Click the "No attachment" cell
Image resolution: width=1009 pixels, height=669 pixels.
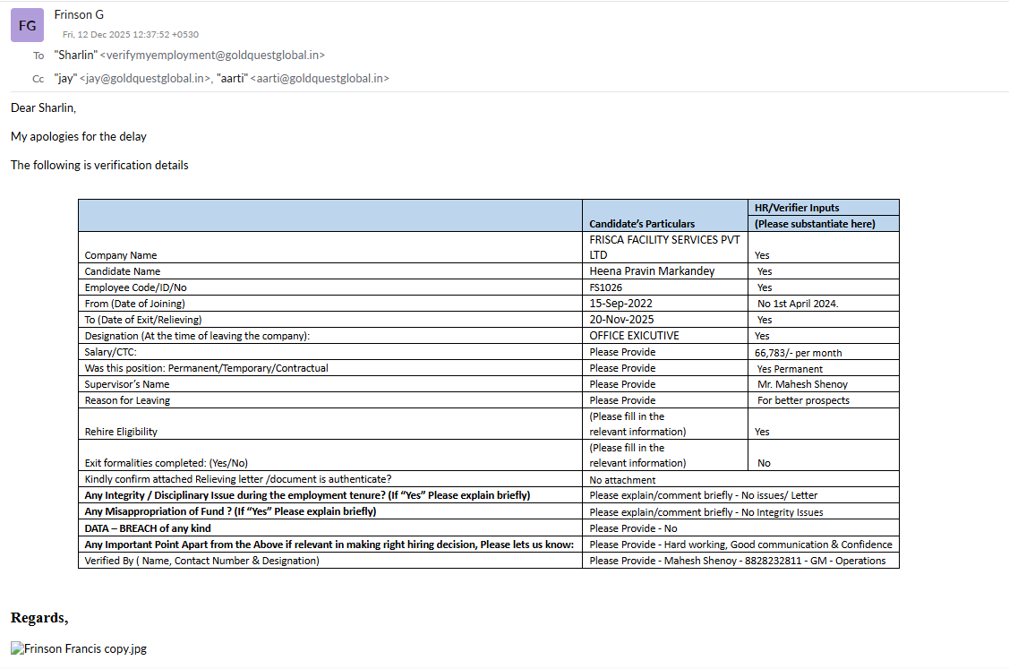pos(624,480)
